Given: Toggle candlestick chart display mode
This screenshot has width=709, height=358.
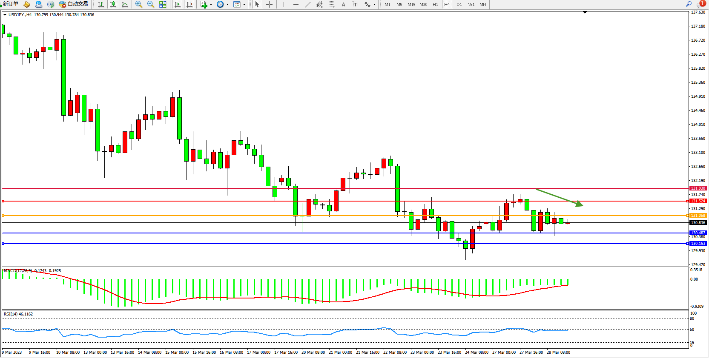Looking at the screenshot, I should (113, 4).
